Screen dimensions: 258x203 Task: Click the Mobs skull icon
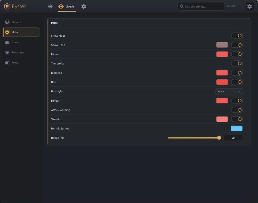(7, 32)
